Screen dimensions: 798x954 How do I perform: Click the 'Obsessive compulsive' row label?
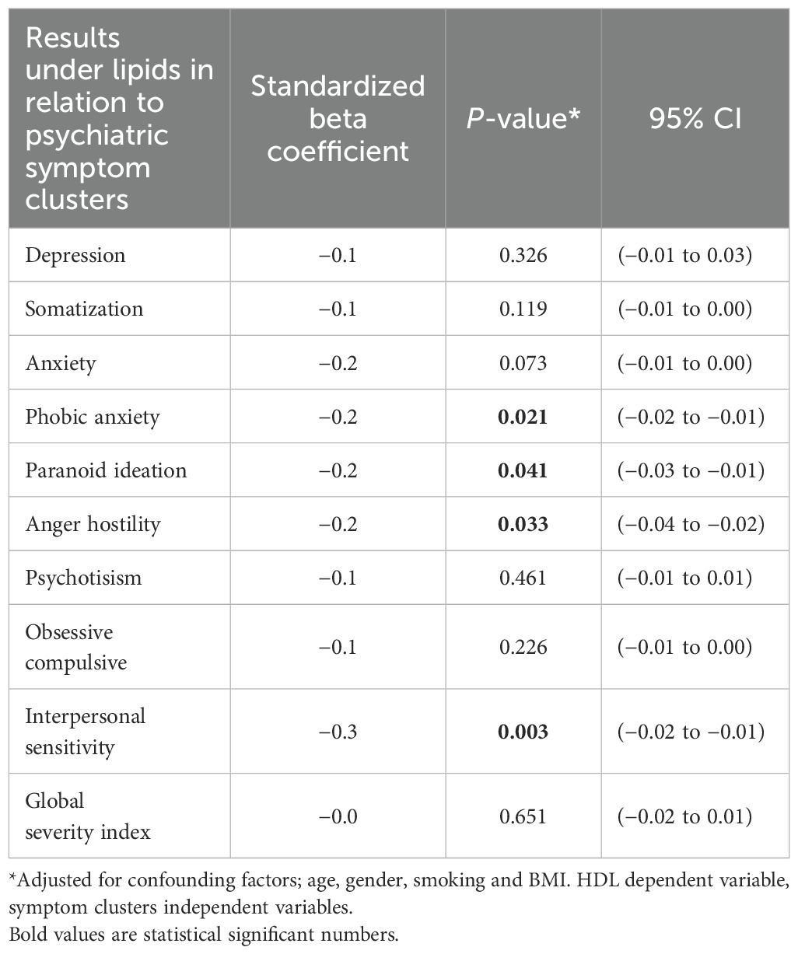75,647
